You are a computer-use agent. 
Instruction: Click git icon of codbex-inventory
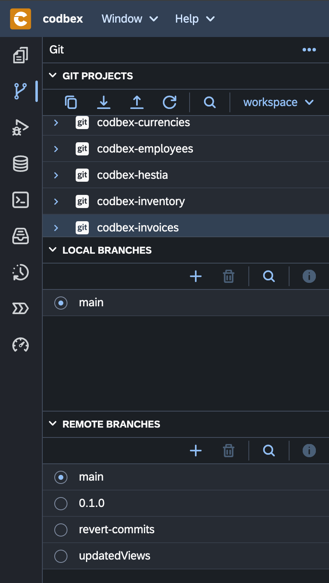click(82, 201)
